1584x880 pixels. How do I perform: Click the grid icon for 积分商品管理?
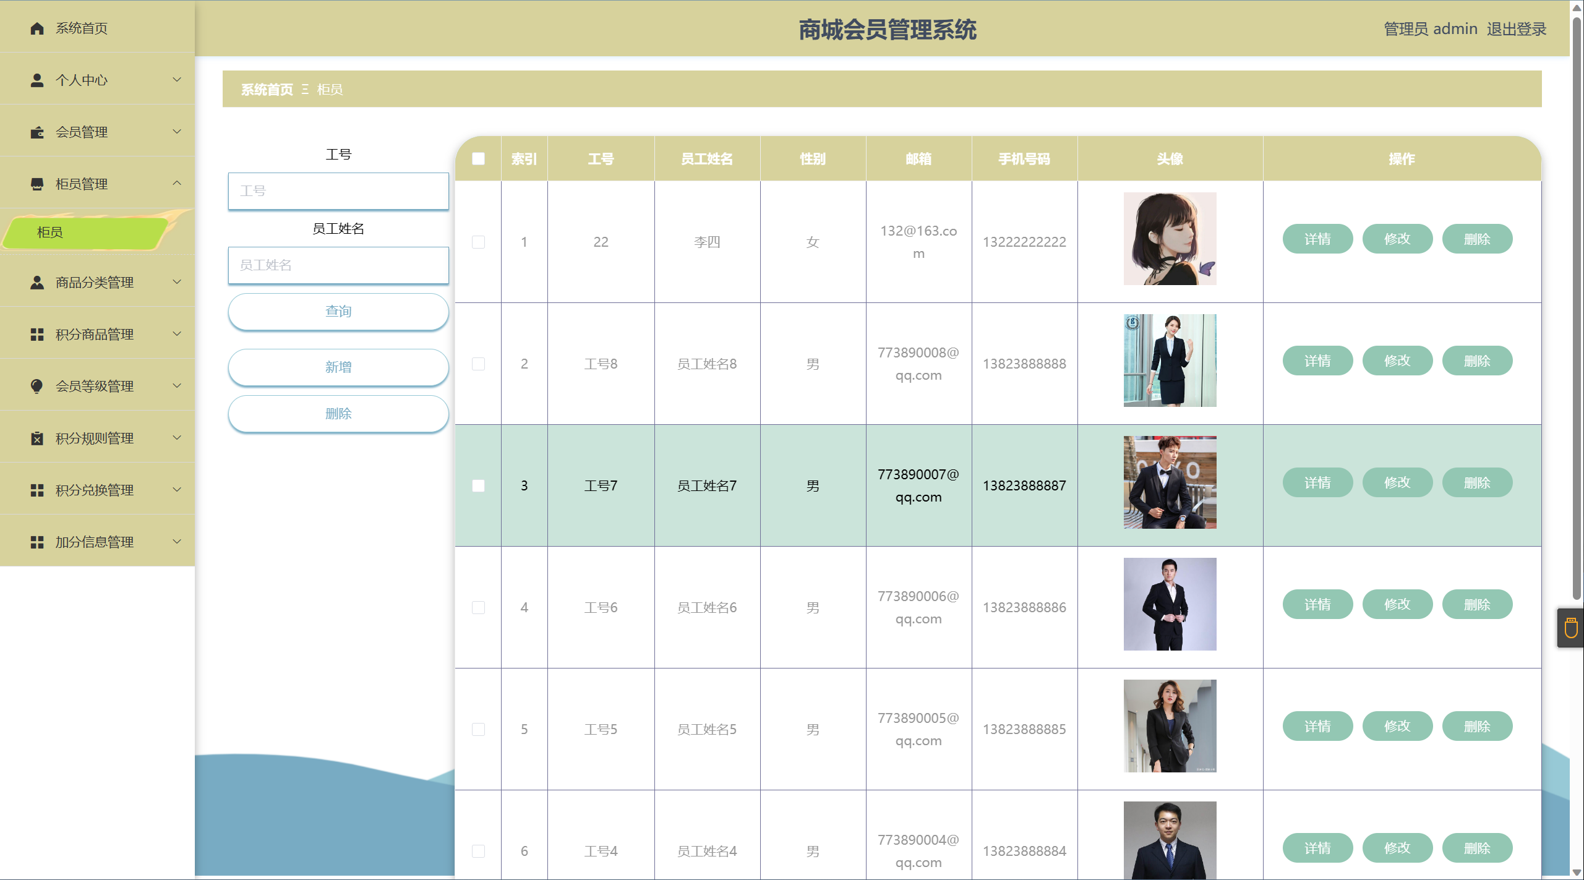37,335
